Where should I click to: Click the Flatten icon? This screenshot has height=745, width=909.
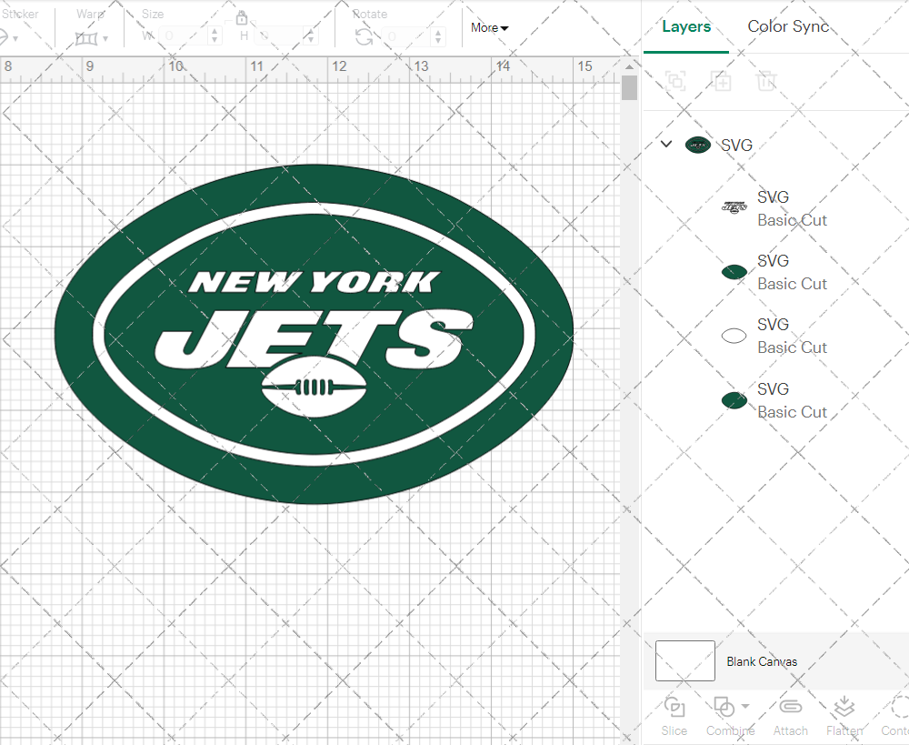pos(844,708)
